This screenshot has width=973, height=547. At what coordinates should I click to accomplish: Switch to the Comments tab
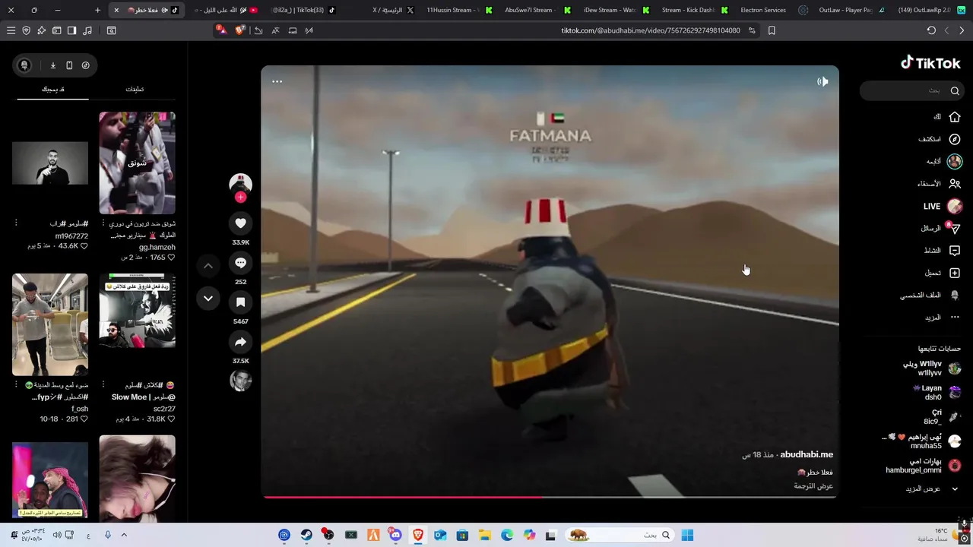coord(135,90)
